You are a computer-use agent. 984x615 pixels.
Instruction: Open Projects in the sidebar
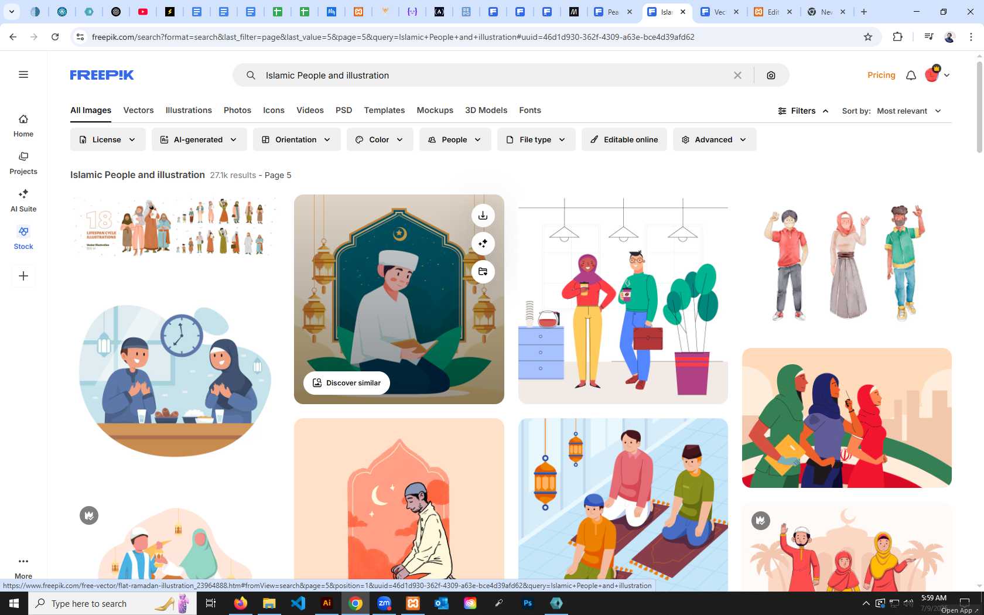(x=23, y=163)
